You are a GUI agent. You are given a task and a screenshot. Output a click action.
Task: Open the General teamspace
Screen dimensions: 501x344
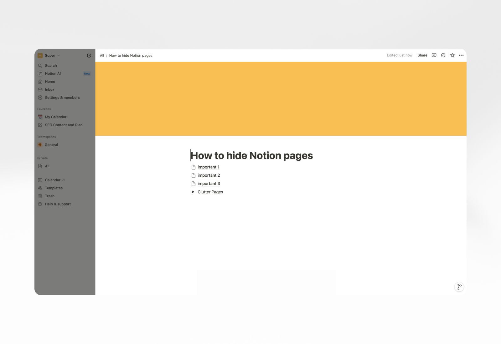tap(51, 145)
